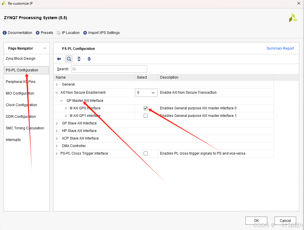Open the Summary Report link
The height and width of the screenshot is (230, 304).
[x=280, y=48]
